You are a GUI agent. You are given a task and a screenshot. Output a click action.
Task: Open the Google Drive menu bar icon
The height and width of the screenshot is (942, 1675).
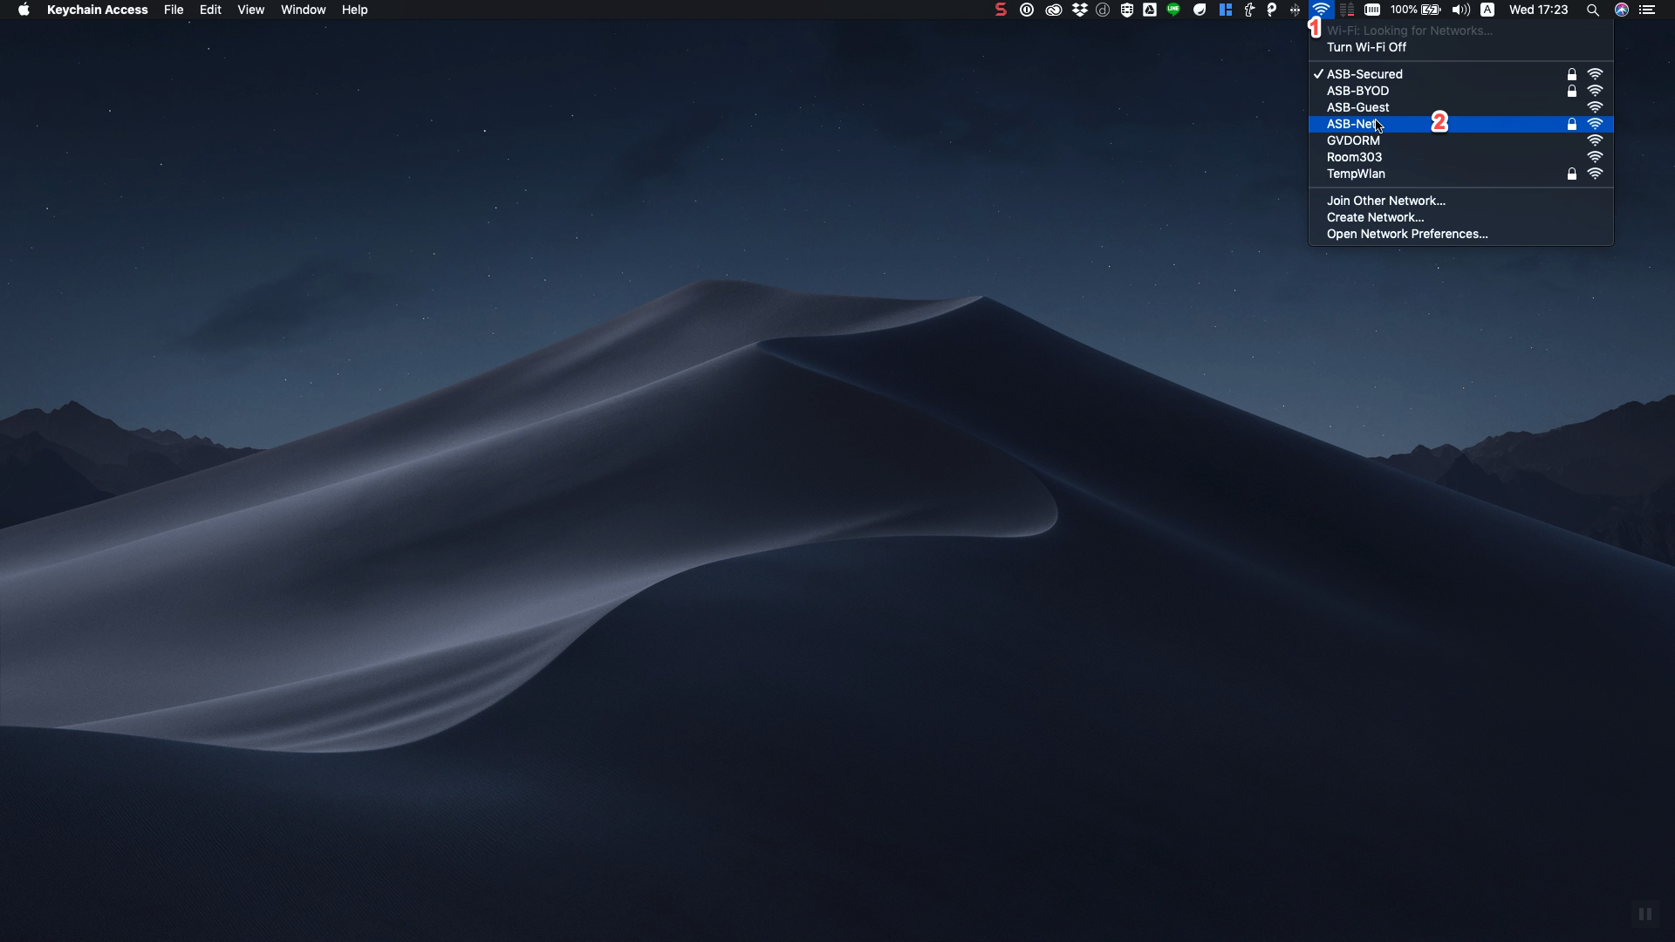tap(1150, 10)
